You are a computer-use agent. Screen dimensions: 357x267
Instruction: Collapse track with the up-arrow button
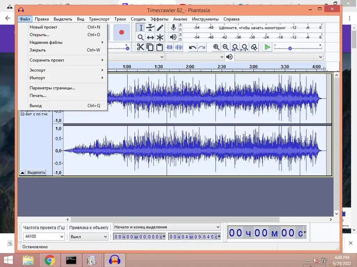(x=22, y=172)
